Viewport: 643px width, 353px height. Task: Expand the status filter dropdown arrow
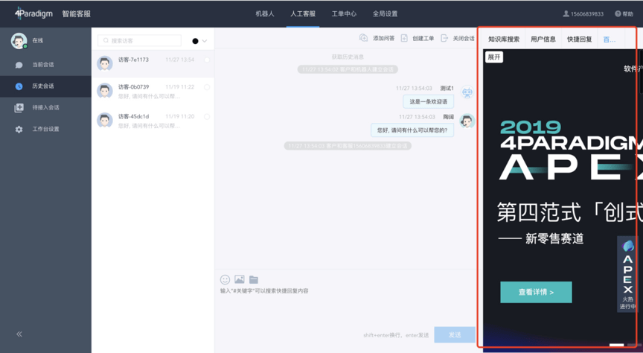click(205, 41)
